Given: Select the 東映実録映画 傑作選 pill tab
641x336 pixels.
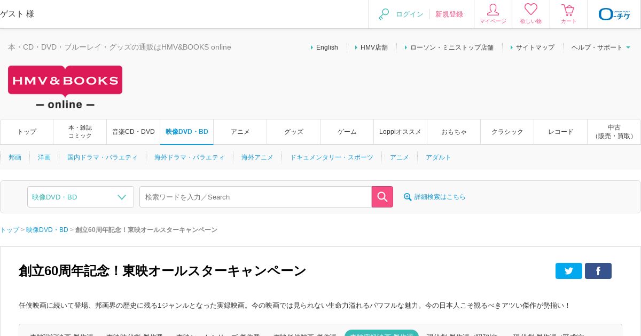Looking at the screenshot, I should 381,334.
